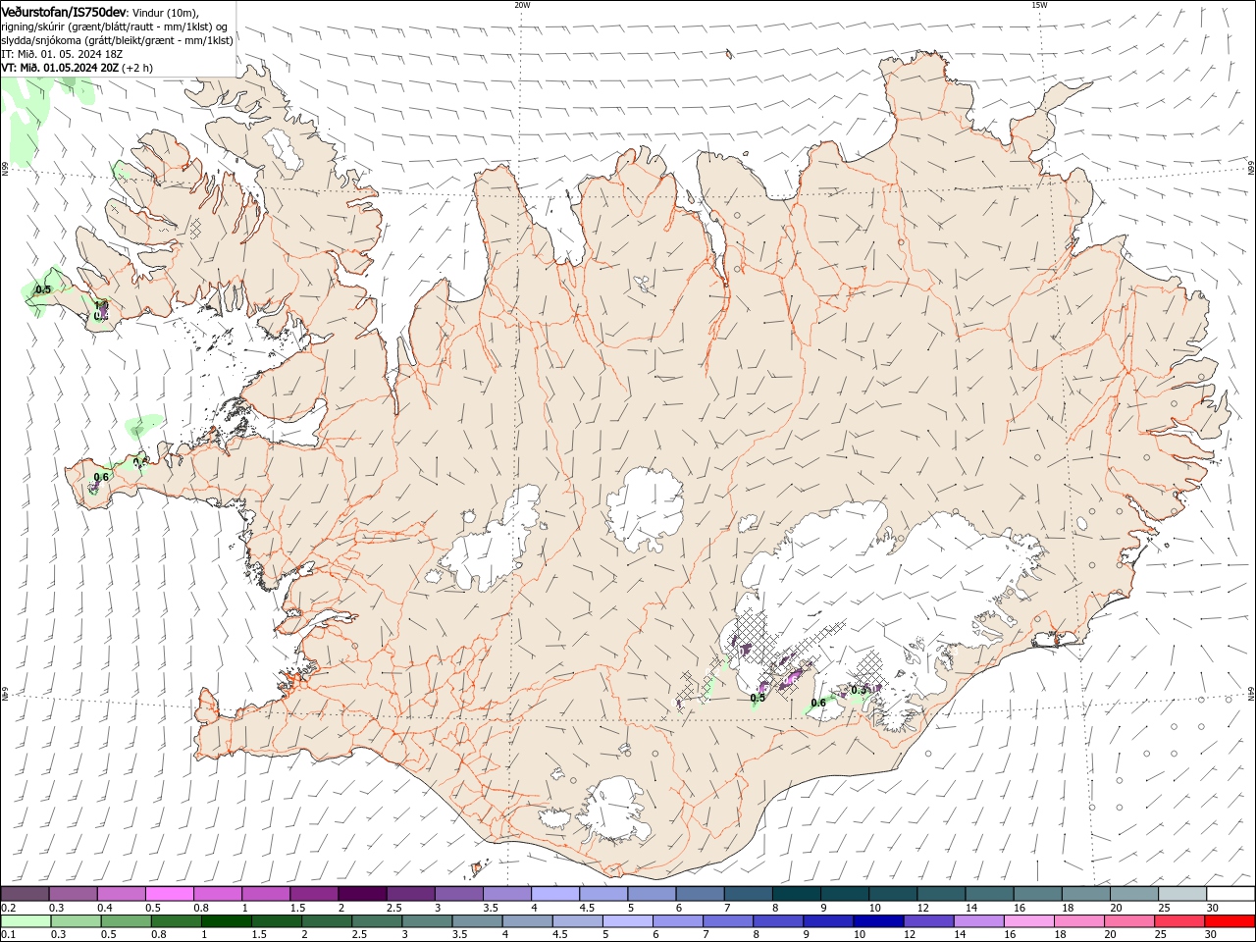Click the 3 violet swatch in upper legend
Viewport: 1256px width, 942px height.
coord(459,894)
